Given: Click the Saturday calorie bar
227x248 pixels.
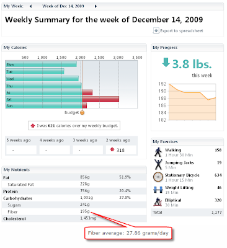Looking at the screenshot, I should (x=62, y=99).
